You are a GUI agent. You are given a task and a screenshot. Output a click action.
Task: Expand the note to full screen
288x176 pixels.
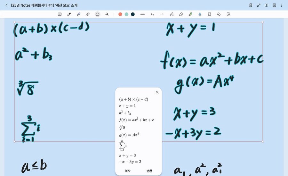tap(259, 5)
